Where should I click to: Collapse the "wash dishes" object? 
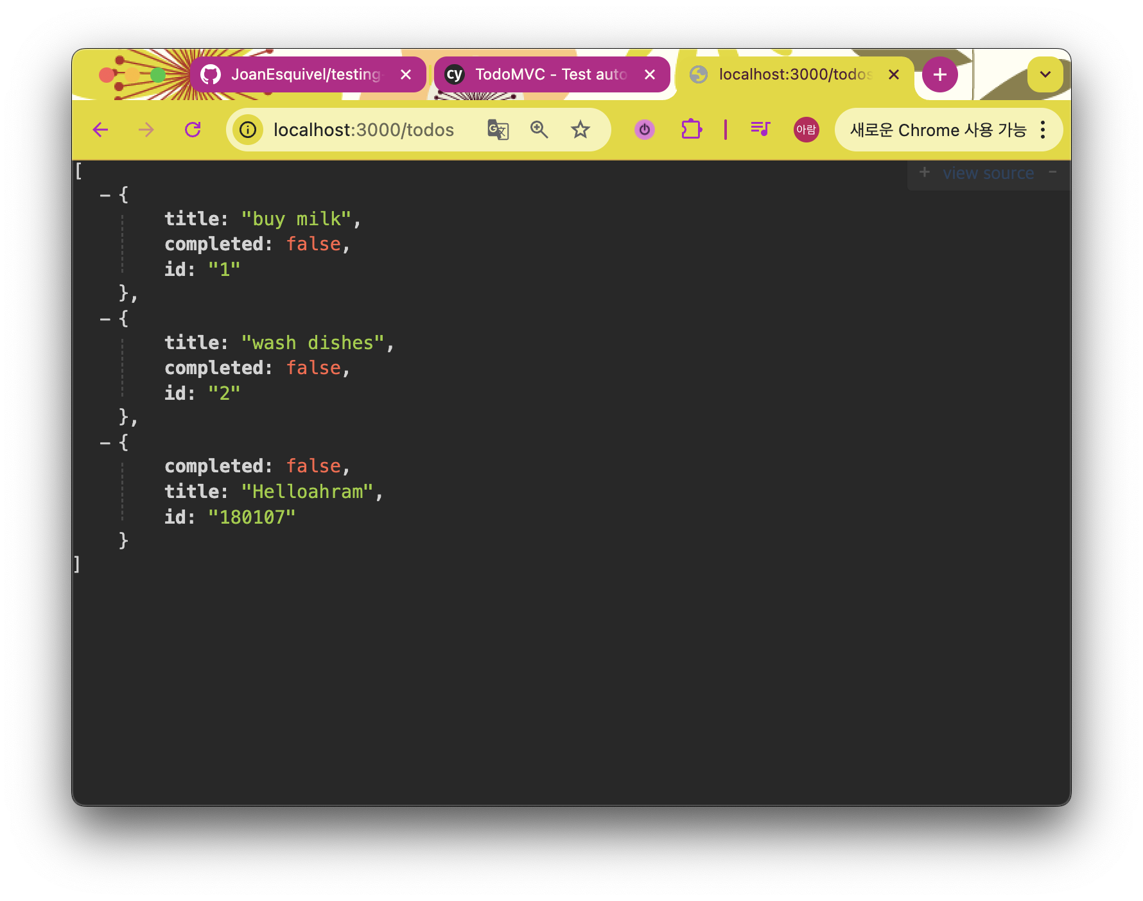point(105,319)
